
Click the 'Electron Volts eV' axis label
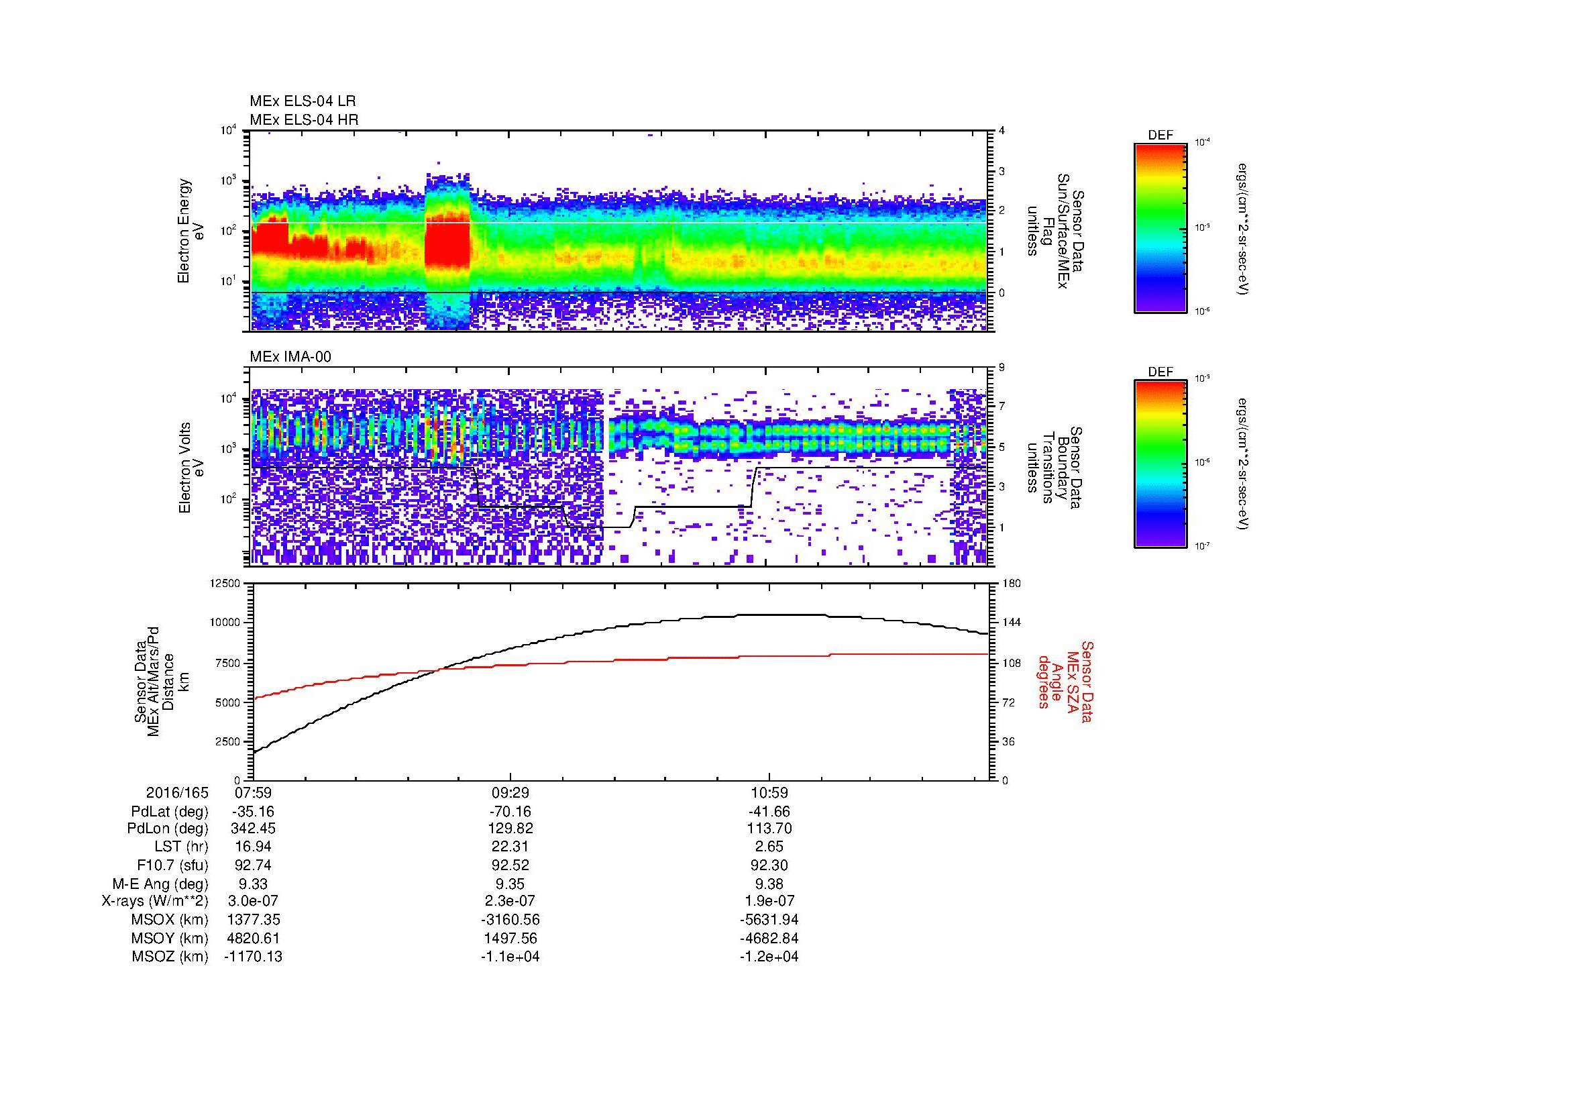(191, 468)
